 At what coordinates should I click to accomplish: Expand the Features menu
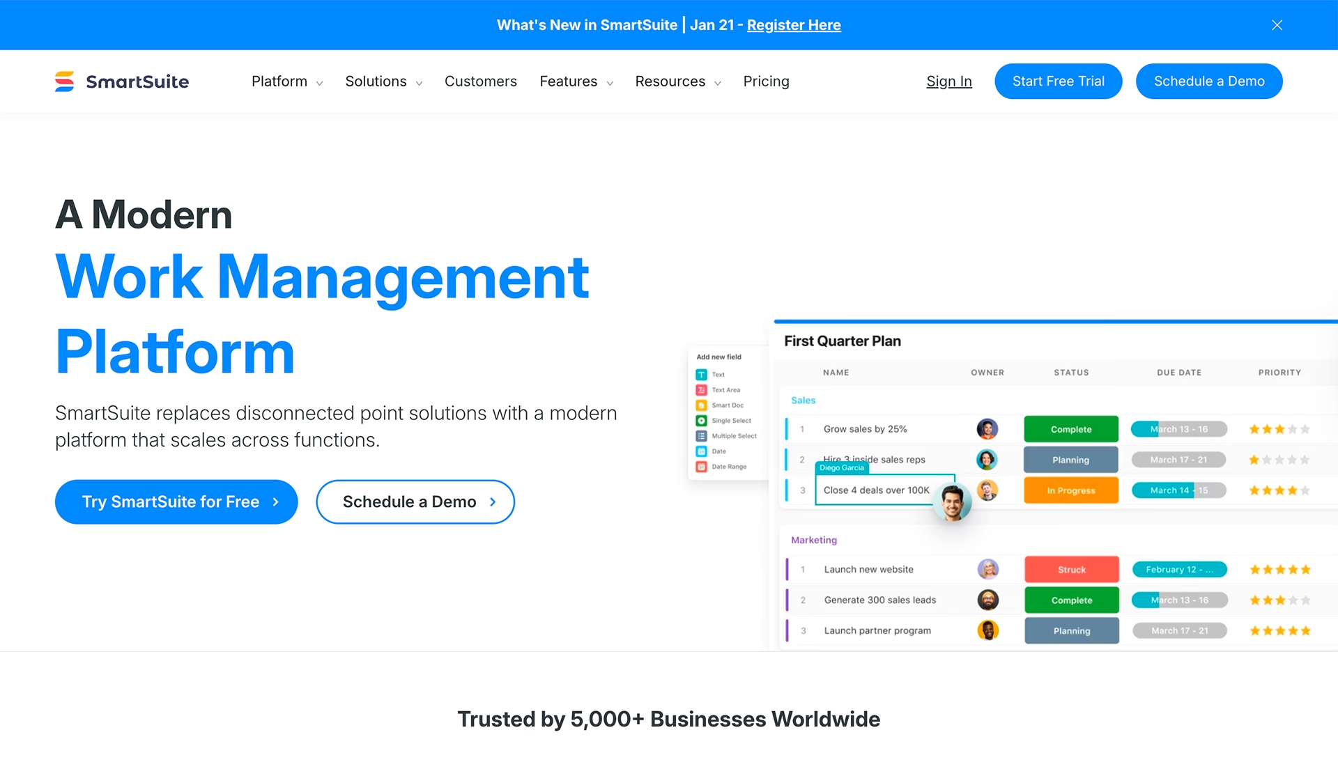[576, 81]
